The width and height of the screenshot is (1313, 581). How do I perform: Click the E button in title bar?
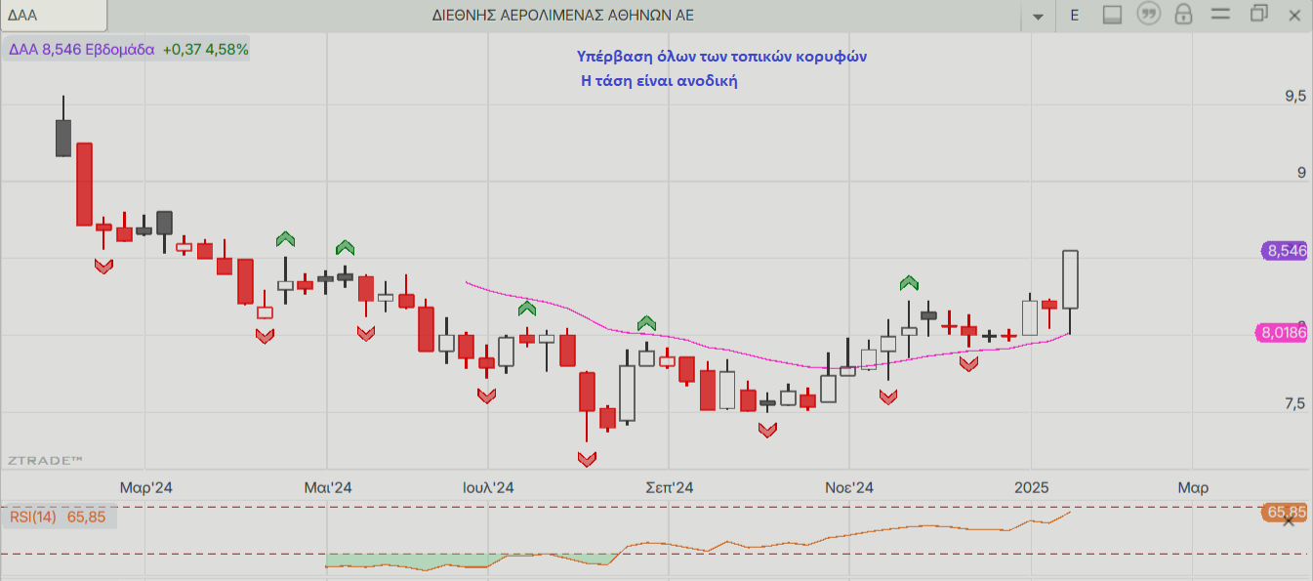(x=1075, y=15)
